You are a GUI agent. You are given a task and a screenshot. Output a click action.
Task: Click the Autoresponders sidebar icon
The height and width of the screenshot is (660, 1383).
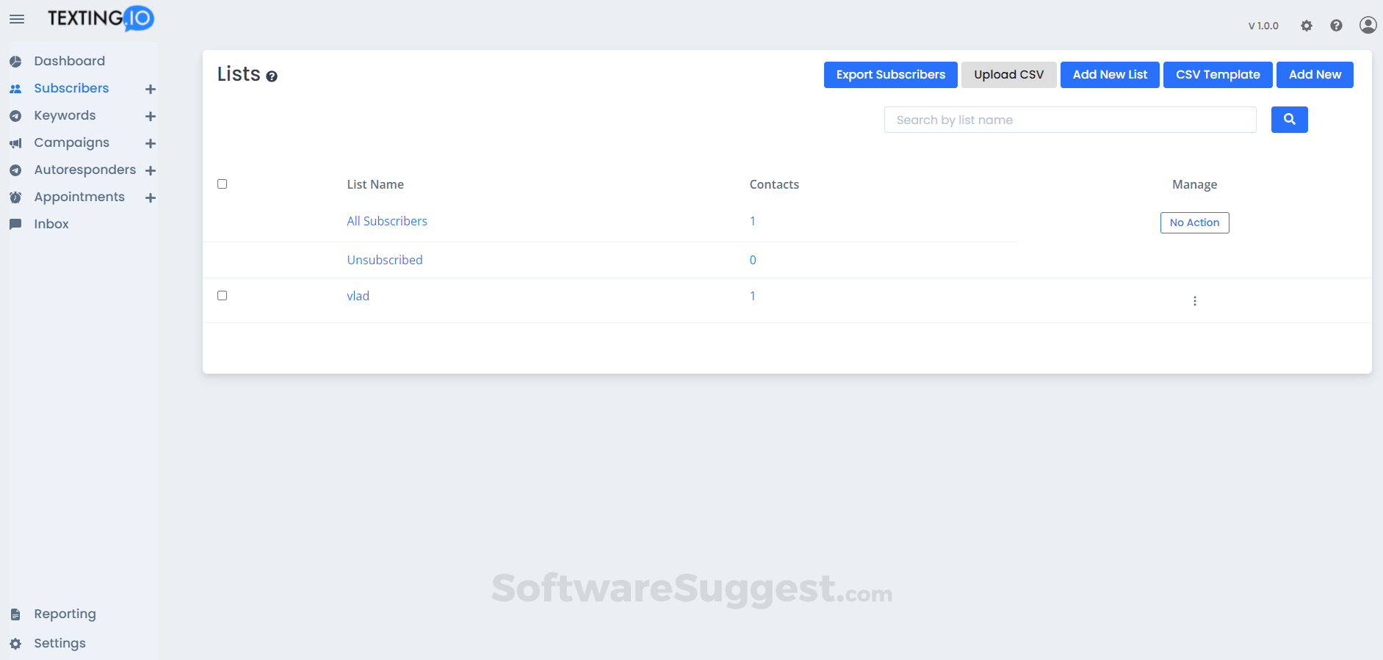(x=15, y=170)
